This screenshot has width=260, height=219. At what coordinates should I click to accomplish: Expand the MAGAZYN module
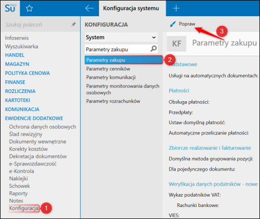17,64
